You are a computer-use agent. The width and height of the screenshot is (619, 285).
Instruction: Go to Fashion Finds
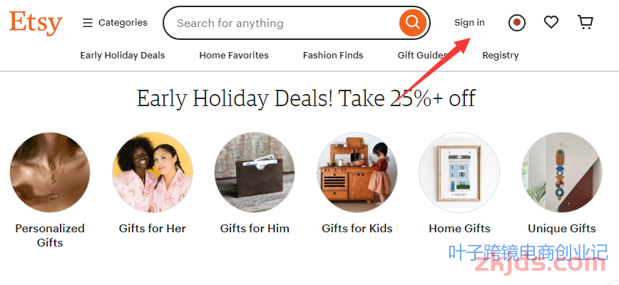[x=333, y=56]
